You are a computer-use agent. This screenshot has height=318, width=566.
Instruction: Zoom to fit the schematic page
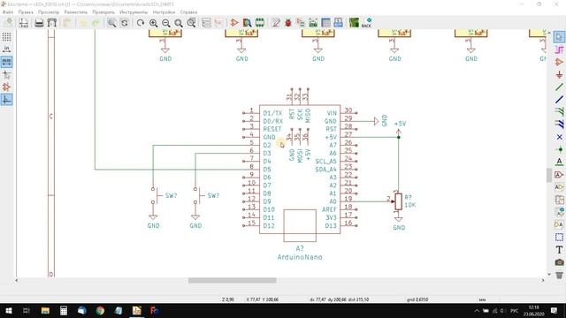[x=179, y=23]
